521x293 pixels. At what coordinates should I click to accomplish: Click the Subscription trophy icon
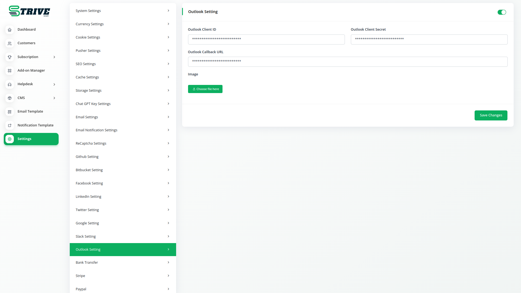[x=10, y=57]
